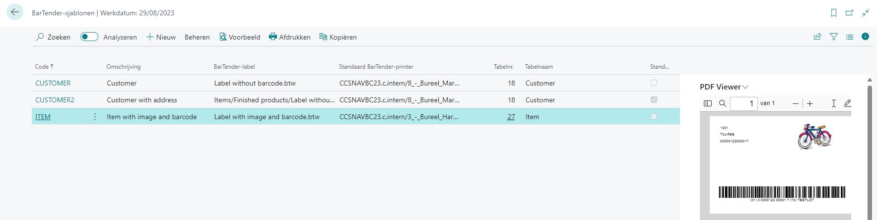The height and width of the screenshot is (220, 877).
Task: Click the PDF page number field
Action: click(x=743, y=103)
